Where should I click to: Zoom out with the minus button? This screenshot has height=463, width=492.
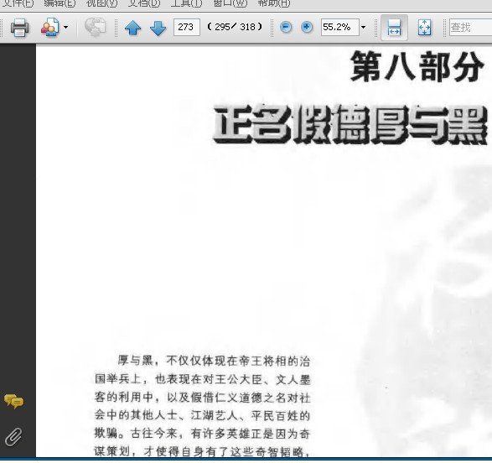tap(286, 27)
